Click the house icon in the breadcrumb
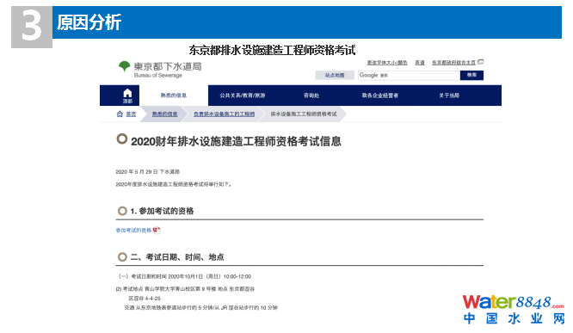 pos(120,114)
